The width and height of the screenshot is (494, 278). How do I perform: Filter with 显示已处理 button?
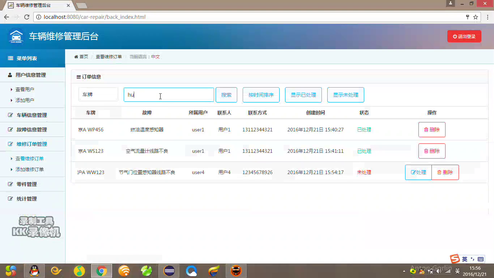point(303,95)
